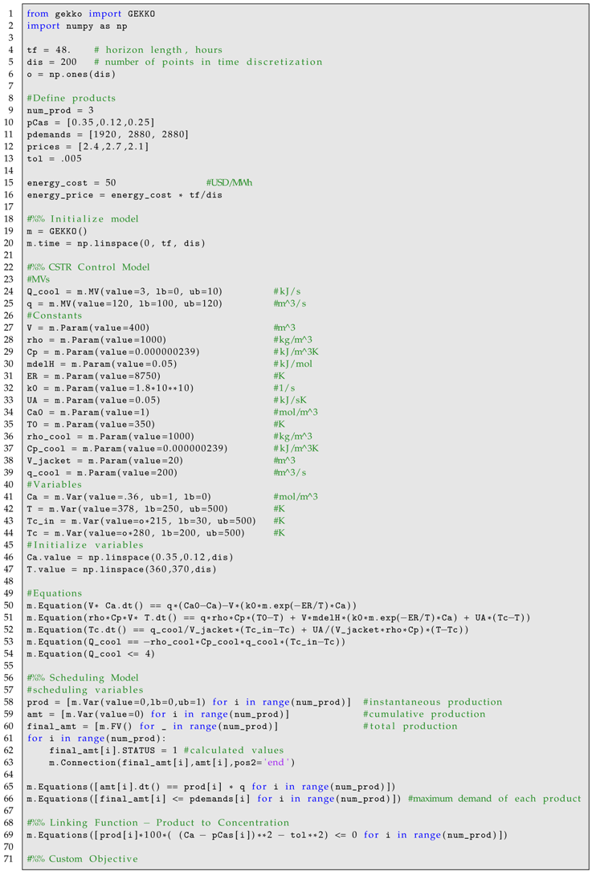Image resolution: width=592 pixels, height=871 pixels.
Task: Select the "pCas = [0.35,0.12,0.25]" line
Action: [x=91, y=122]
